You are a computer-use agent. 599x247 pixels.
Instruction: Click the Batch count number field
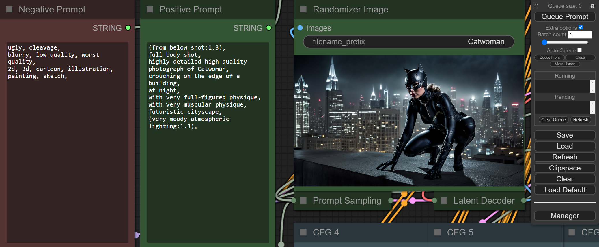pos(580,35)
